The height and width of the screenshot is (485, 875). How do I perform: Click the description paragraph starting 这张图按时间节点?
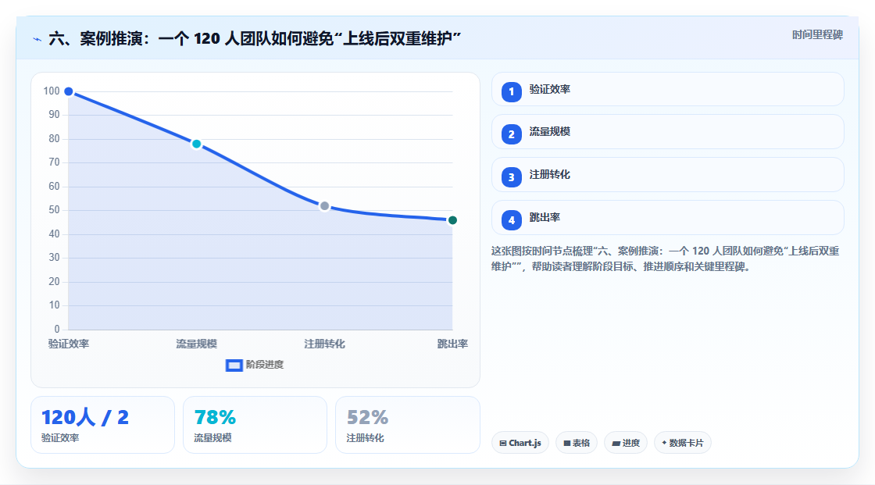[x=665, y=259]
